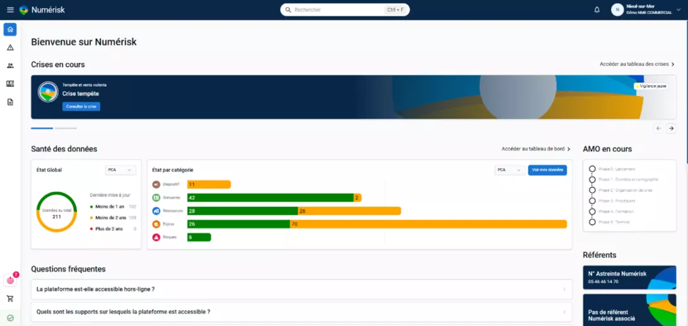Click Phase 3 : Procédures step
688x326 pixels.
[x=612, y=201]
